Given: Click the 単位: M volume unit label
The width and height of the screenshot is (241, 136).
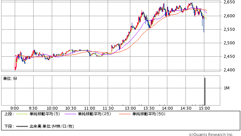Looking at the screenshot, I should tap(10, 79).
